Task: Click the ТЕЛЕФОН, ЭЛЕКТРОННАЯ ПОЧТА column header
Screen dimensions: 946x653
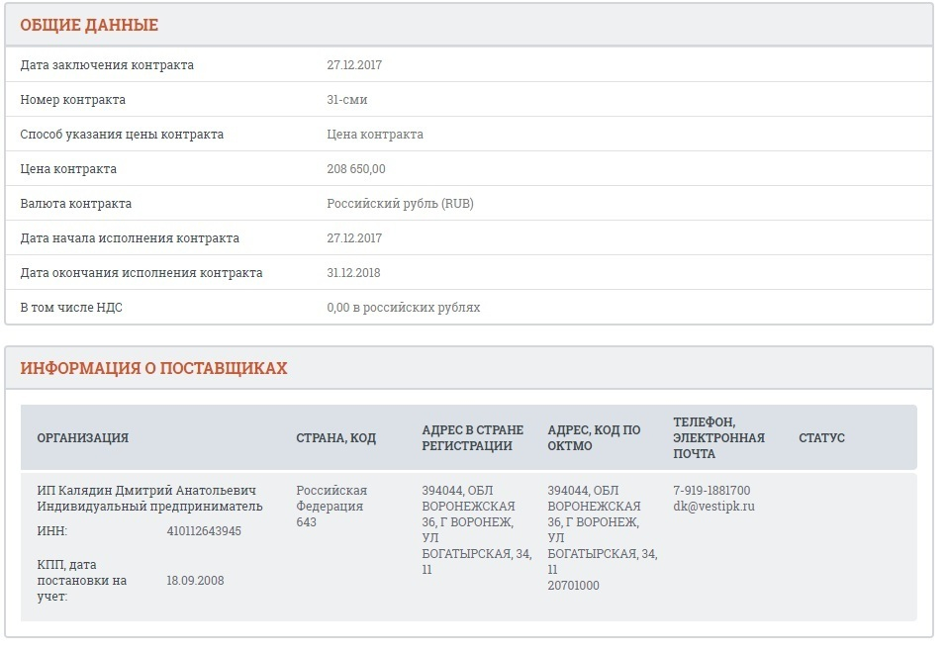Action: 718,437
